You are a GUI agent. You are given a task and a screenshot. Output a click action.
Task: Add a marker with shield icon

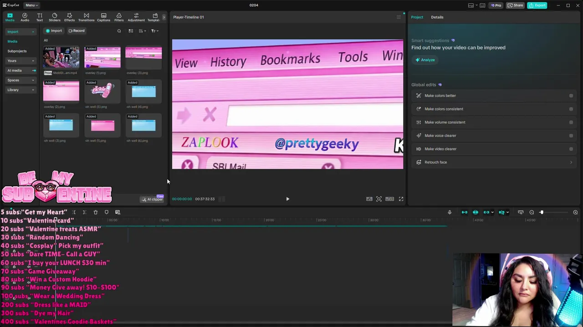point(107,212)
